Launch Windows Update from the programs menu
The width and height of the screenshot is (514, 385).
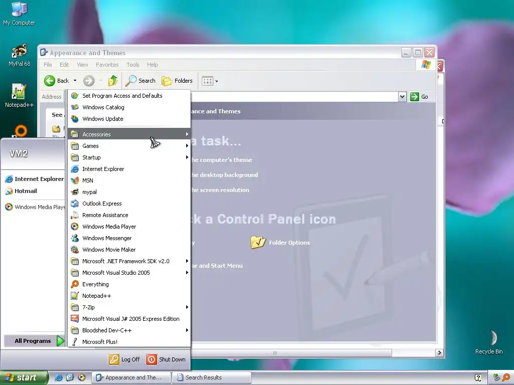point(129,119)
